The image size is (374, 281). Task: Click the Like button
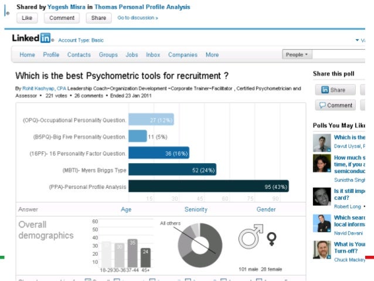coord(27,18)
